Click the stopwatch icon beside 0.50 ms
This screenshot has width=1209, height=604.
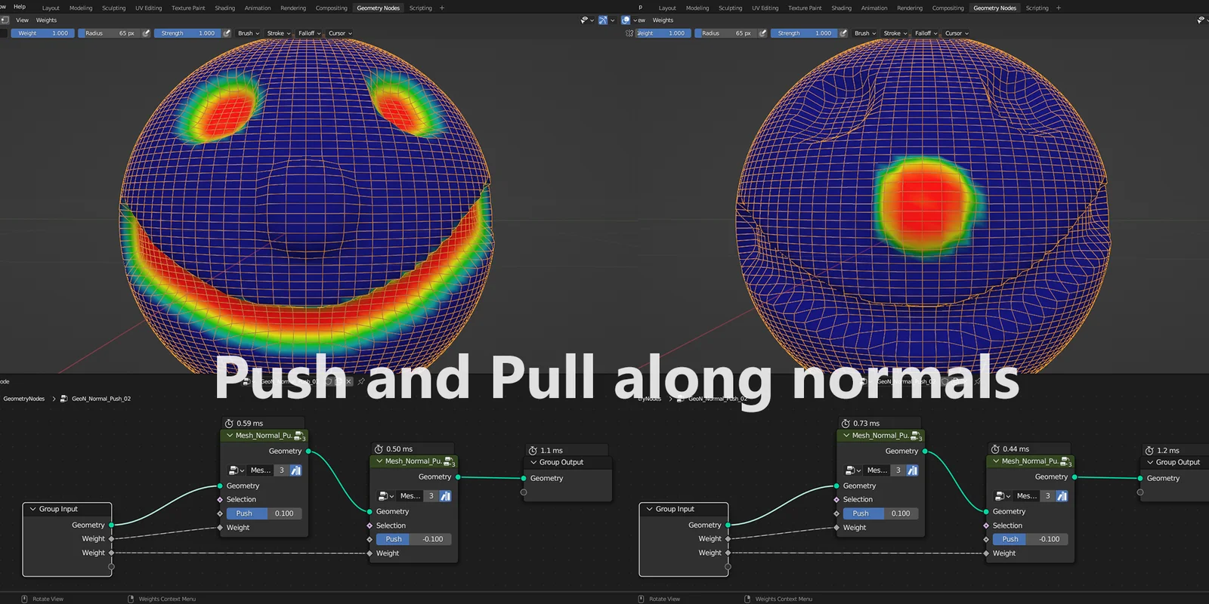(379, 449)
